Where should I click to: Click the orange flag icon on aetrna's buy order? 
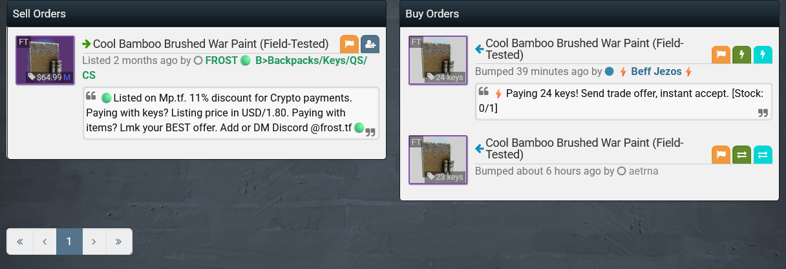[721, 155]
